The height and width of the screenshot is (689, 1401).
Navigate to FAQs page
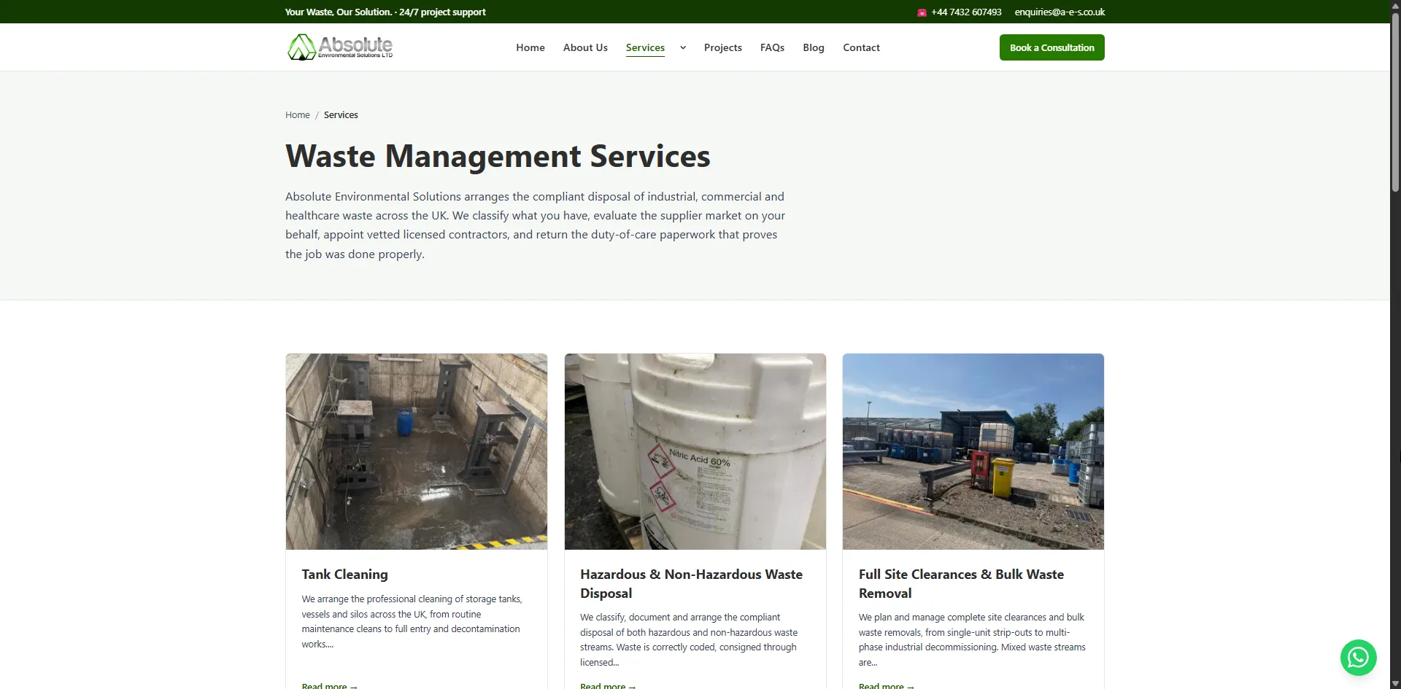772,47
